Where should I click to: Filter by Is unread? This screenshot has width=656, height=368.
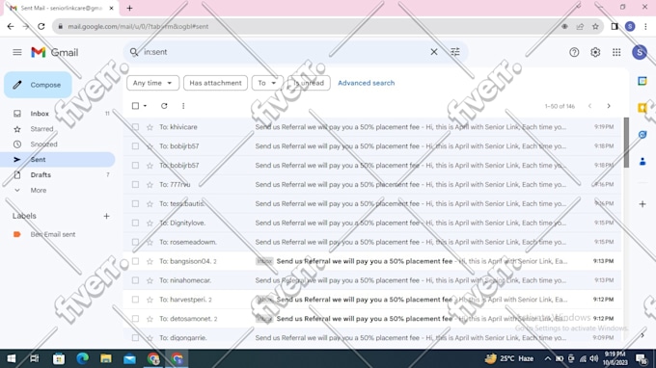tap(309, 83)
